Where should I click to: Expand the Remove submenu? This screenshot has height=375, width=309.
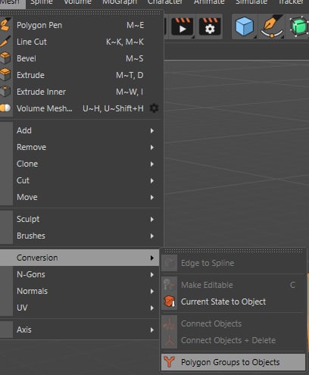click(x=81, y=147)
